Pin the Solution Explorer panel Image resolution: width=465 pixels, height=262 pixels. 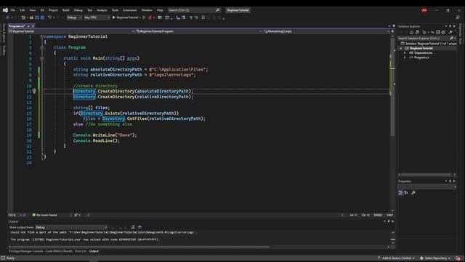(x=450, y=26)
